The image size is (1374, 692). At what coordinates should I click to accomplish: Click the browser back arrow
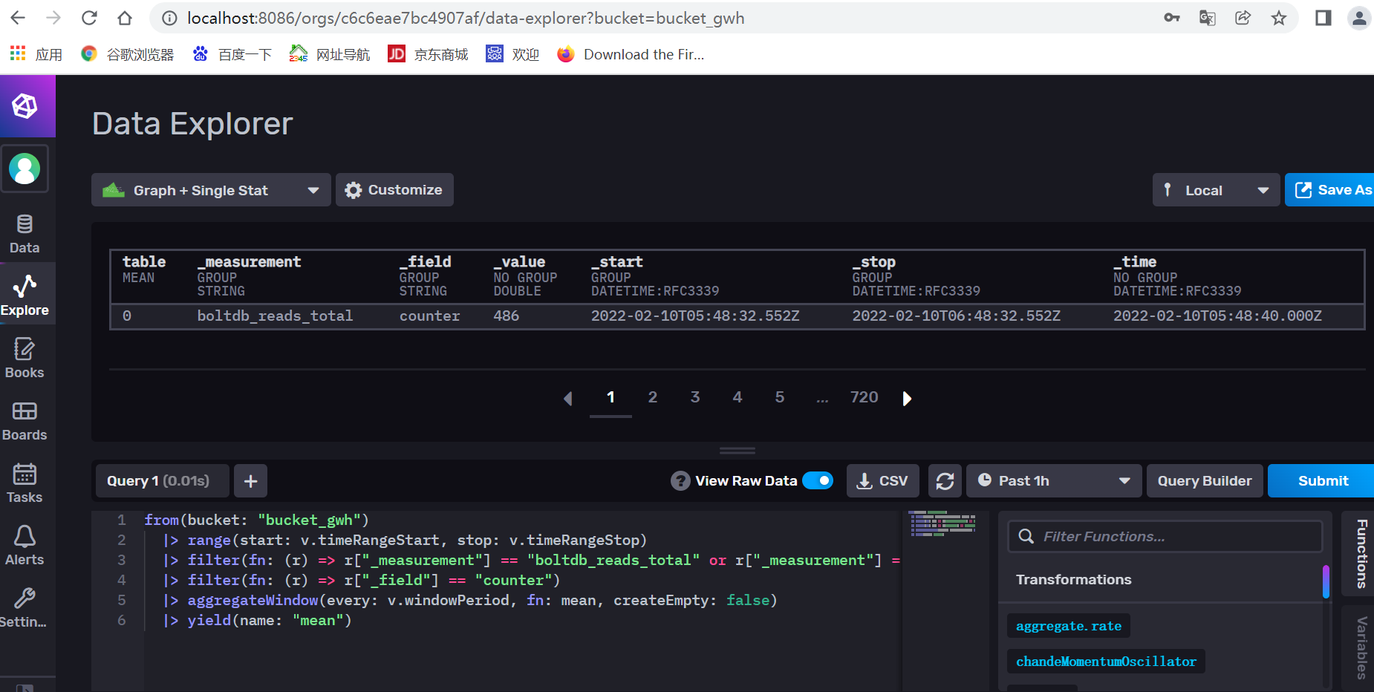[18, 18]
